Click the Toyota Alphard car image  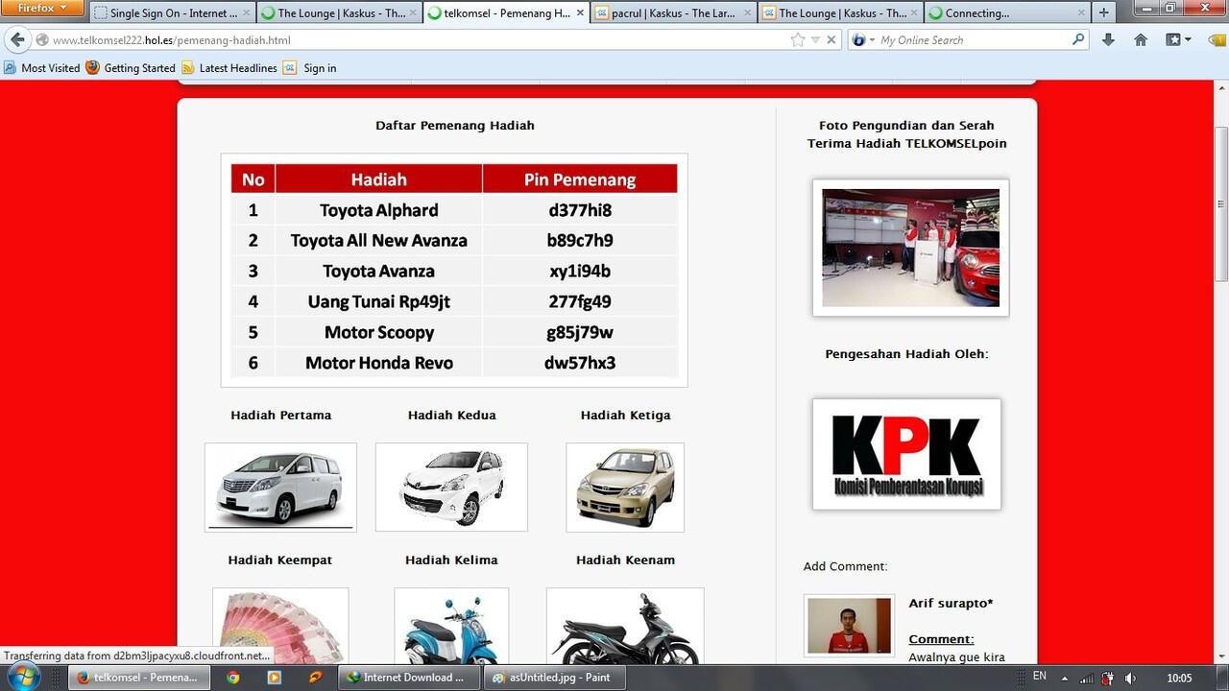[x=280, y=487]
